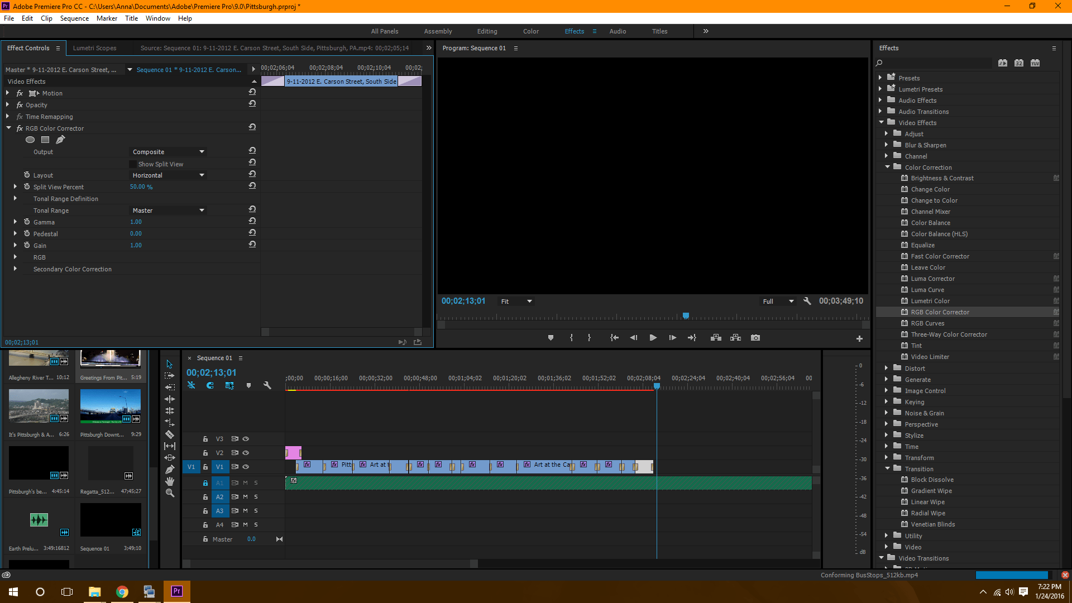Toggle V2 track output eye

pos(246,453)
